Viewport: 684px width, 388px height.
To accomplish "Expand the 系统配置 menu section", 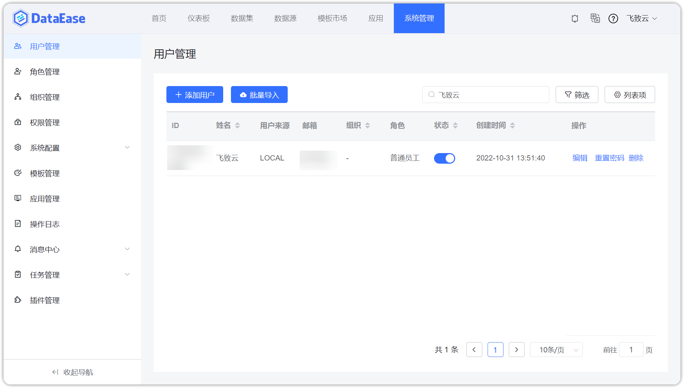I will 127,147.
